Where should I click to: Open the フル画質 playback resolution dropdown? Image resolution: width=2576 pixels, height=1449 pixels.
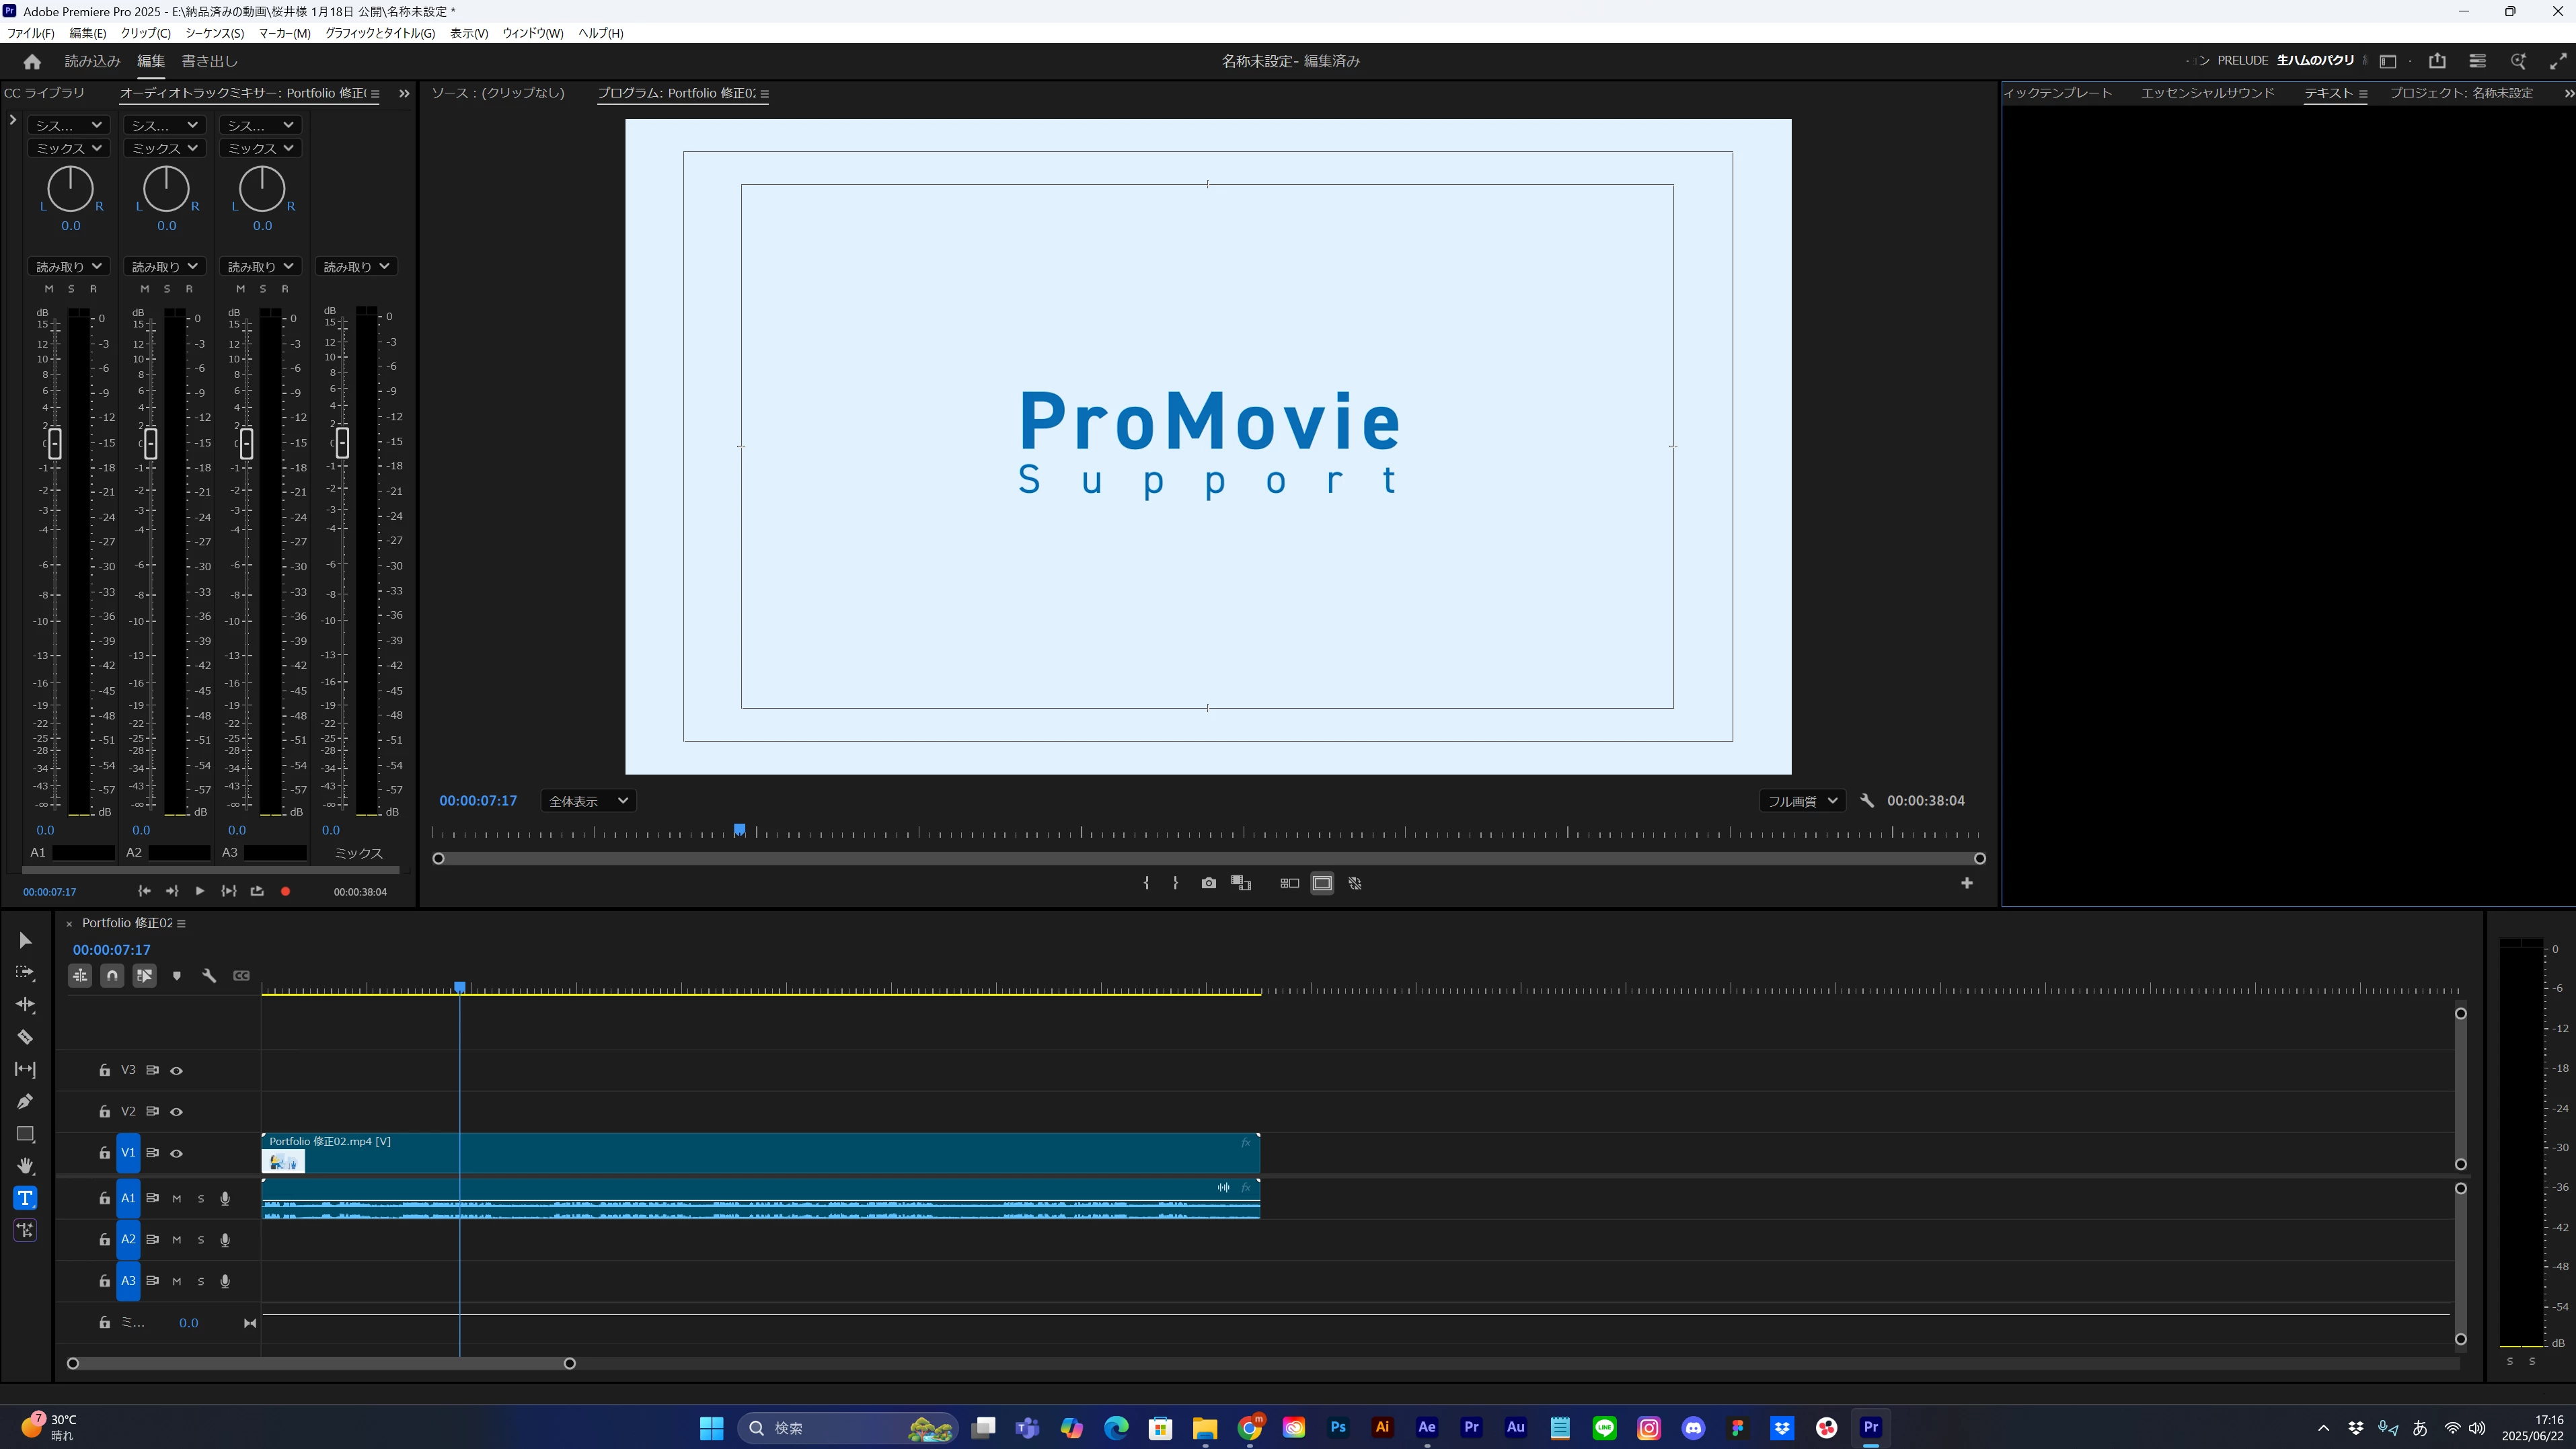[1801, 801]
